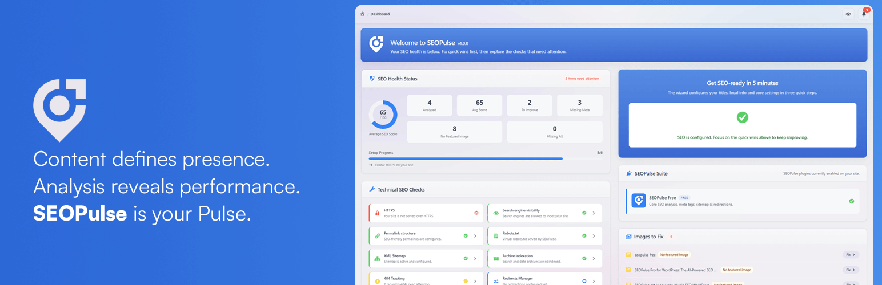This screenshot has width=882, height=285.
Task: Click the shield icon beside SEO Health Status
Action: tap(372, 79)
